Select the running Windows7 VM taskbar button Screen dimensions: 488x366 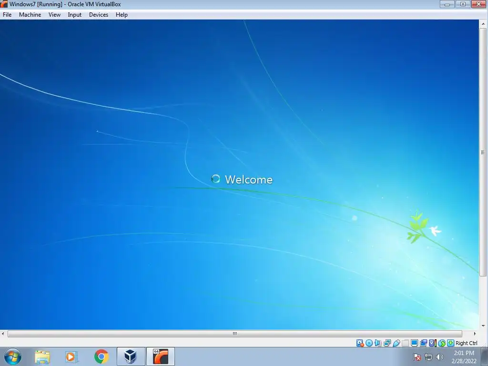[x=160, y=356]
